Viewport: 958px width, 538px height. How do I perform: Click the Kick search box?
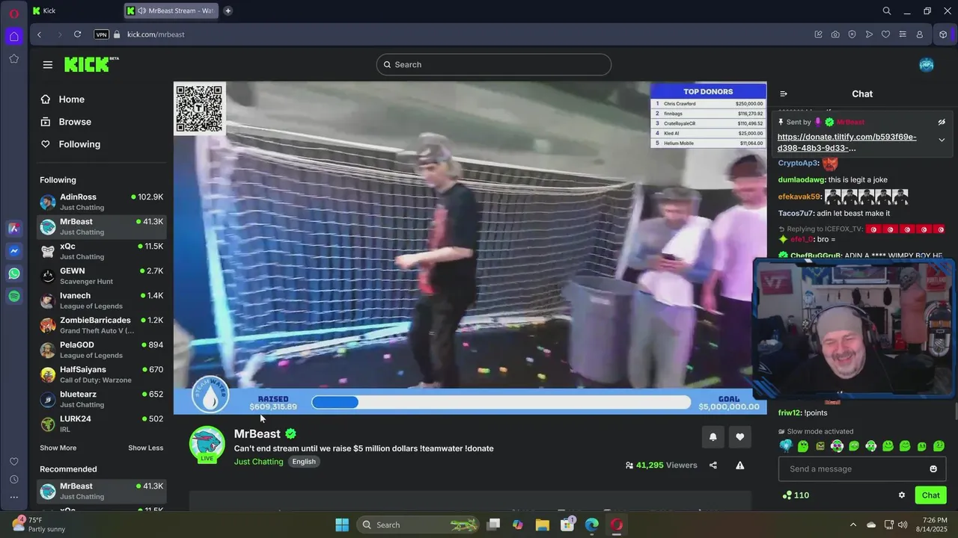[494, 64]
